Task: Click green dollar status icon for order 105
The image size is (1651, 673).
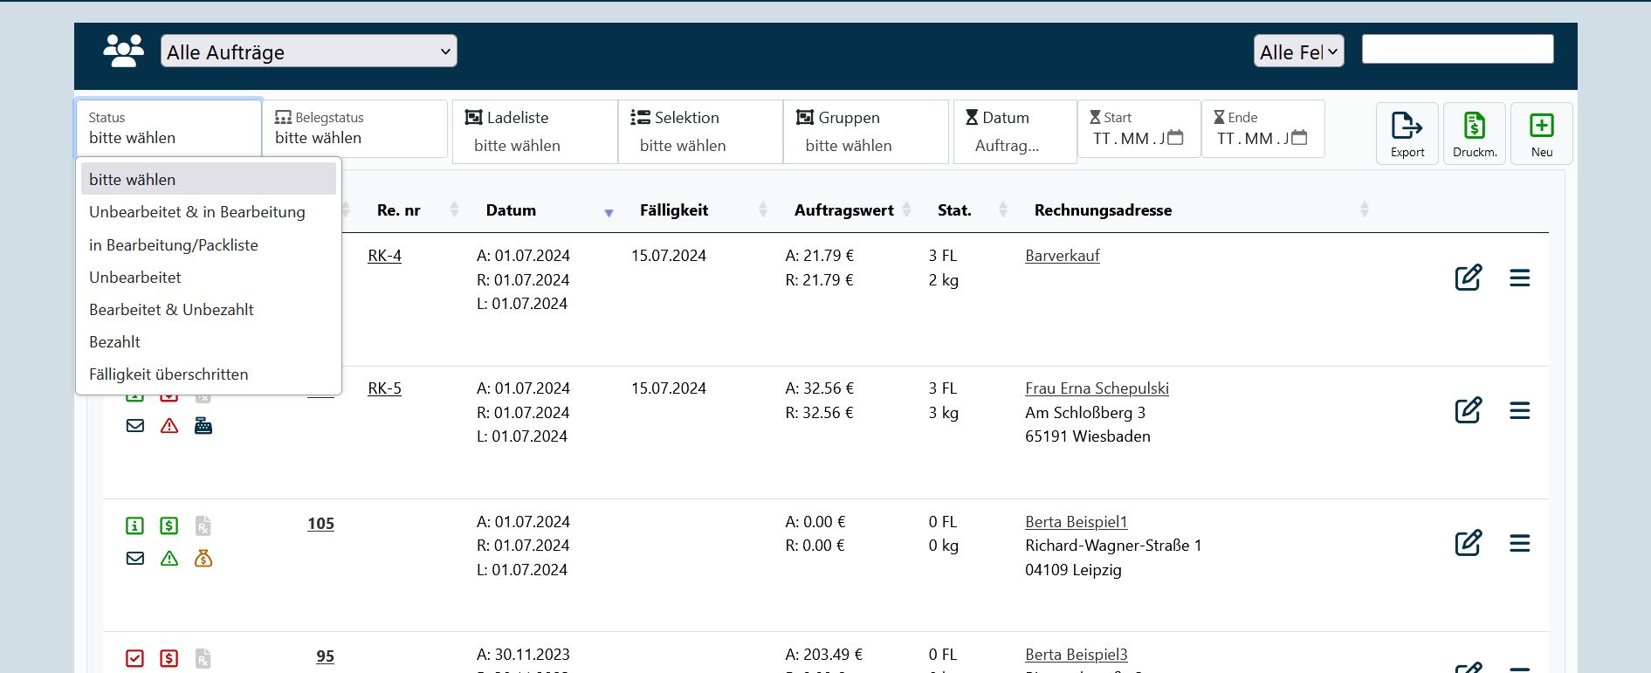Action: pyautogui.click(x=169, y=525)
